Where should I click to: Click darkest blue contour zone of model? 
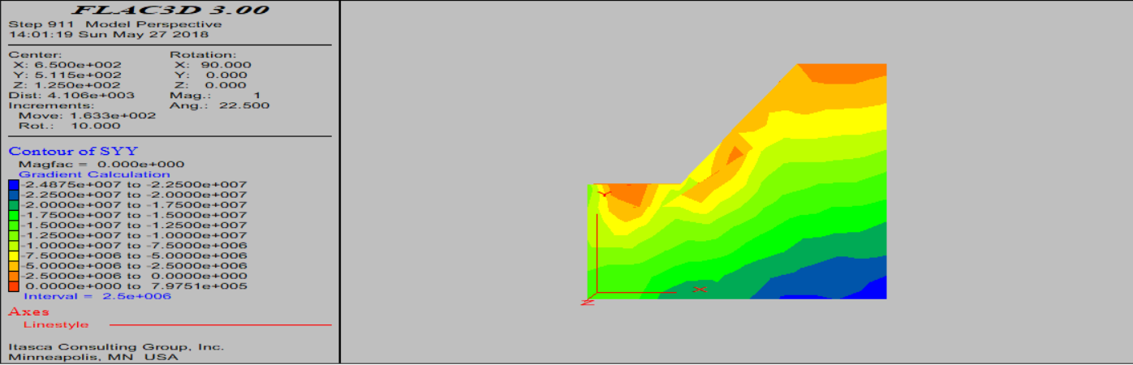(x=872, y=290)
